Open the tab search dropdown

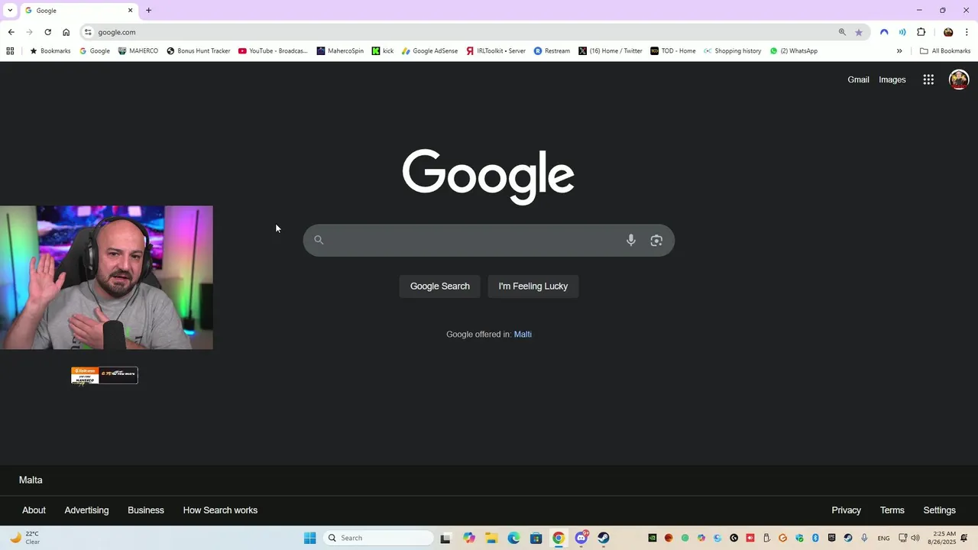tap(10, 11)
